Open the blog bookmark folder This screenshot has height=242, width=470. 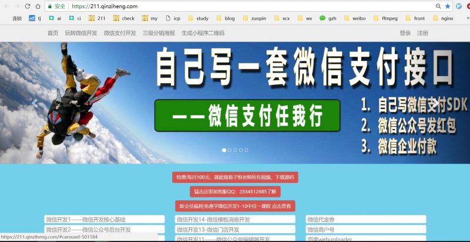(x=226, y=18)
